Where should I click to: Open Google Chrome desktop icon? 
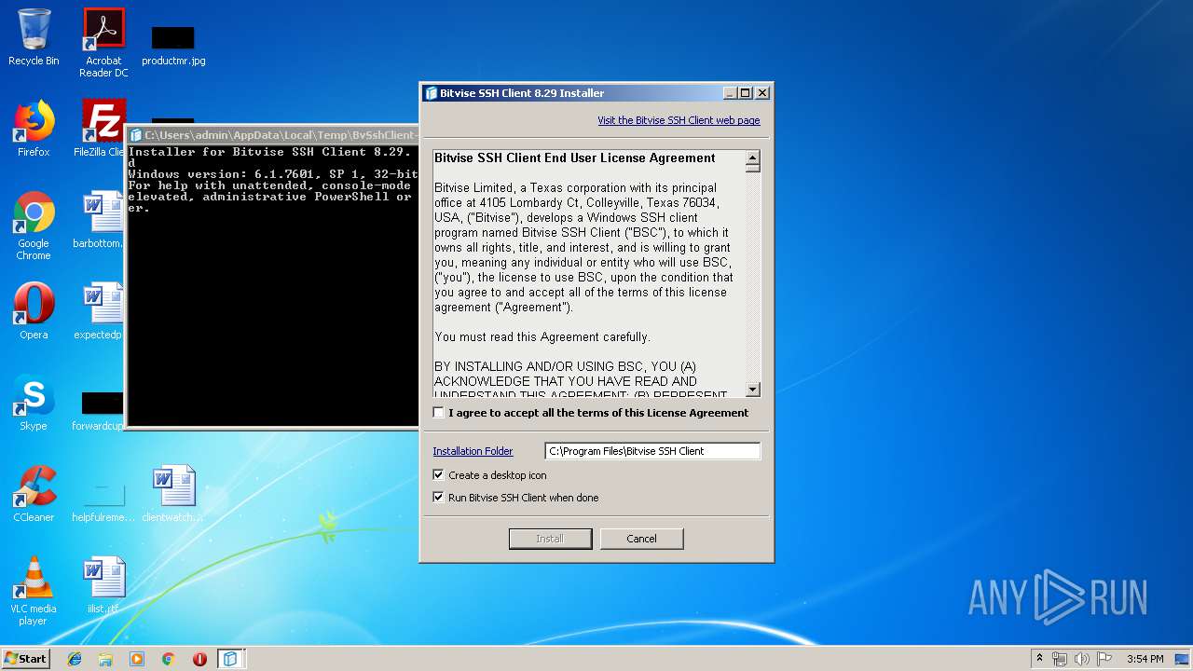[34, 226]
